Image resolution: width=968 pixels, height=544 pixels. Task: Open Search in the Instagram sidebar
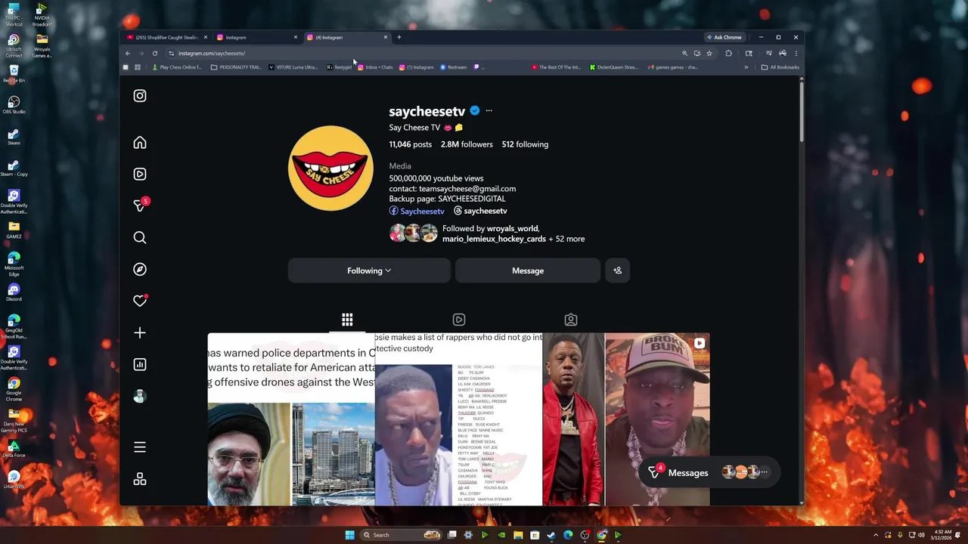pyautogui.click(x=140, y=237)
